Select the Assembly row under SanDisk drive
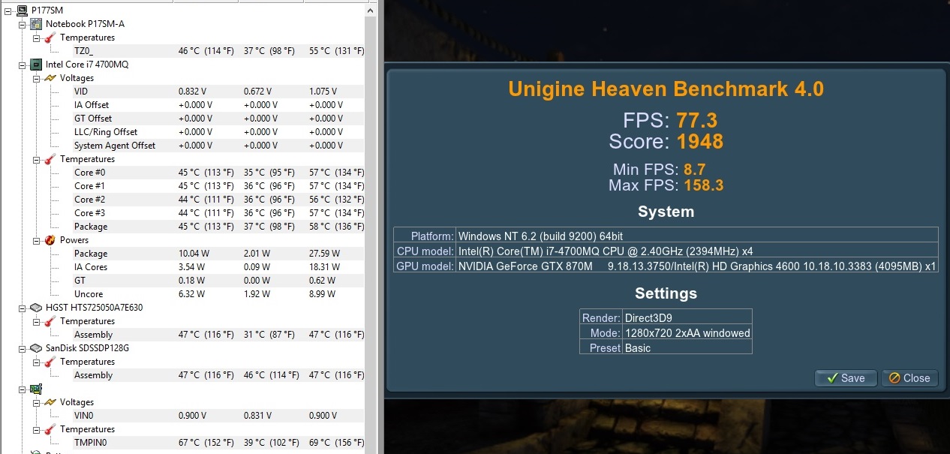Screen dimensions: 950x454 (x=218, y=375)
